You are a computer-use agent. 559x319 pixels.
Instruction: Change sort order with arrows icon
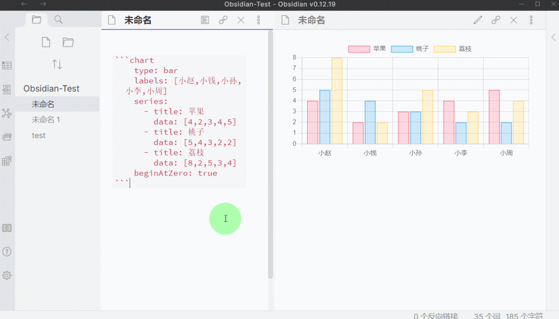57,64
